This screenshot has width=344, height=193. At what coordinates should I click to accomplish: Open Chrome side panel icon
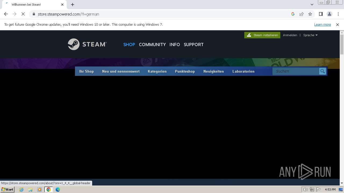321,14
